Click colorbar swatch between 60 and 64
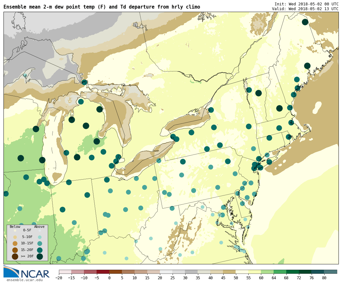The height and width of the screenshot is (284, 342). click(267, 272)
